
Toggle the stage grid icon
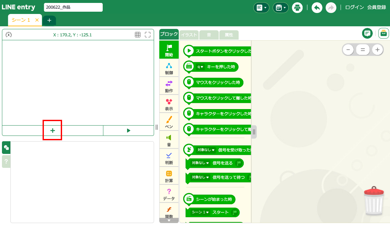coord(138,35)
